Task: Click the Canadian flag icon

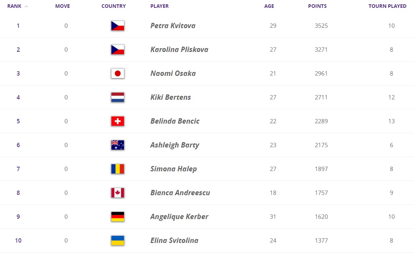Action: 118,193
